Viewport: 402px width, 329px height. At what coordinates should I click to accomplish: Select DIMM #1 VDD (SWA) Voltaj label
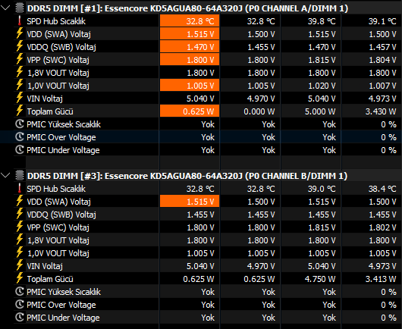point(58,34)
